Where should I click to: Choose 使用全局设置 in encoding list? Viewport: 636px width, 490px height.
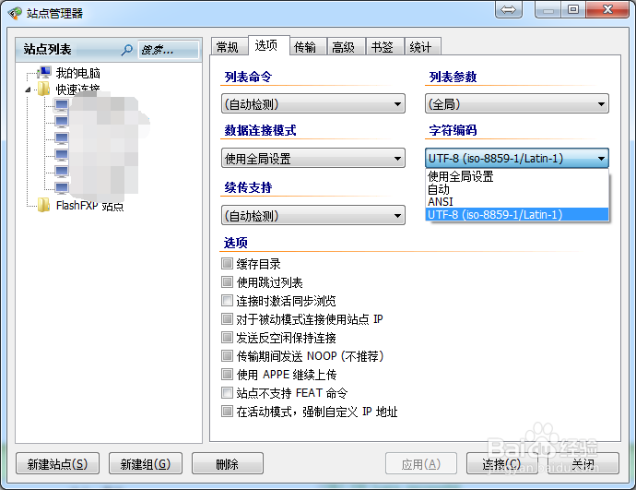point(517,176)
